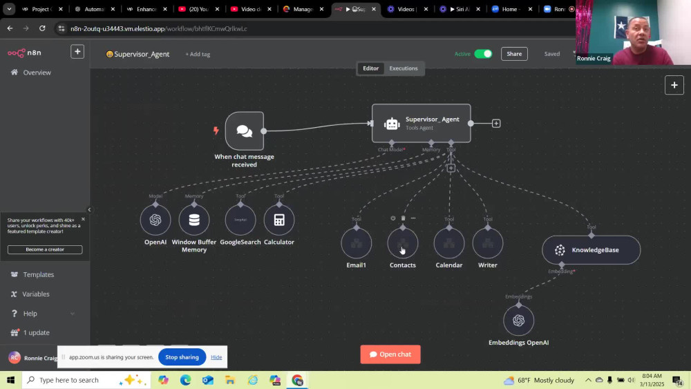The width and height of the screenshot is (691, 389).
Task: Open the Ronnie Craig user profile
Action: (x=33, y=358)
